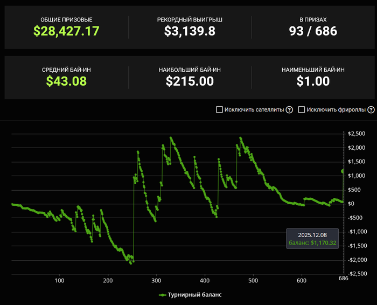Image resolution: width=377 pixels, height=305 pixels.
Task: Click average buy-in value $43.08
Action: 66,81
